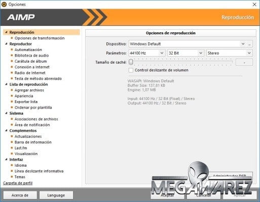Open Apariencia settings
The height and width of the screenshot is (202, 260).
pos(24,96)
